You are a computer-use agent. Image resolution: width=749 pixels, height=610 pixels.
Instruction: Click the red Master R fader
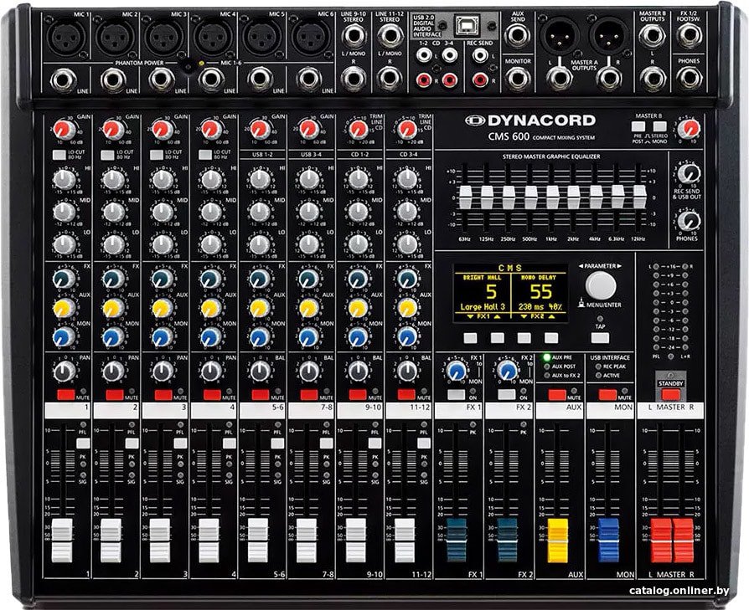click(683, 540)
